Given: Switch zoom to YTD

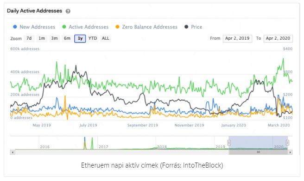Looking at the screenshot, I should [x=93, y=38].
